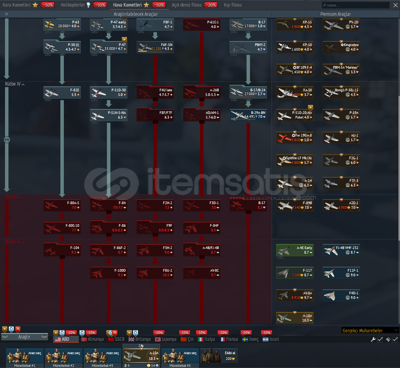
Task: Click the Arama search field
Action: click(356, 5)
